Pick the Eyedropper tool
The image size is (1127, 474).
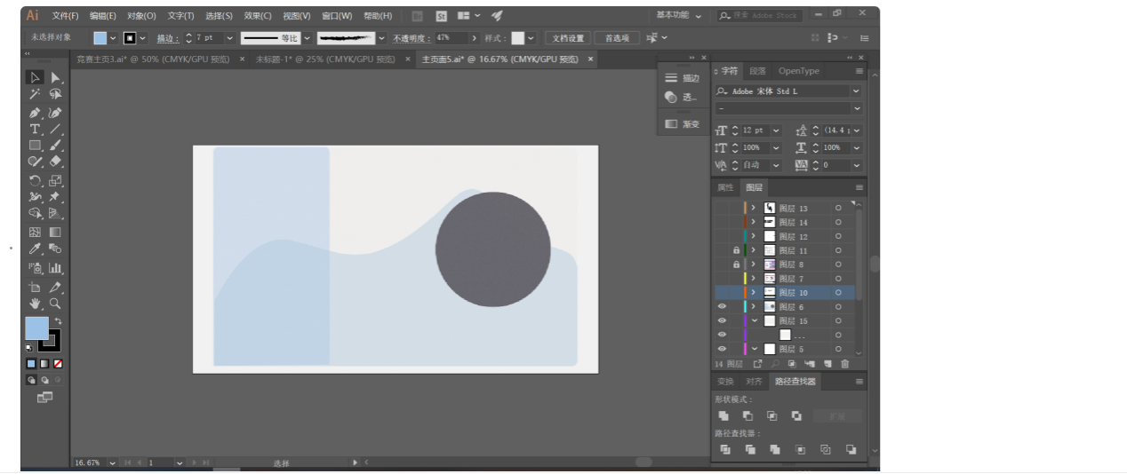tap(35, 249)
